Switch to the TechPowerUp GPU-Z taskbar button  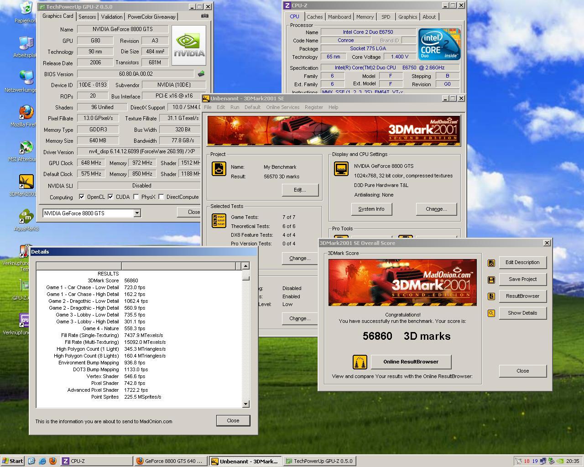pyautogui.click(x=319, y=461)
